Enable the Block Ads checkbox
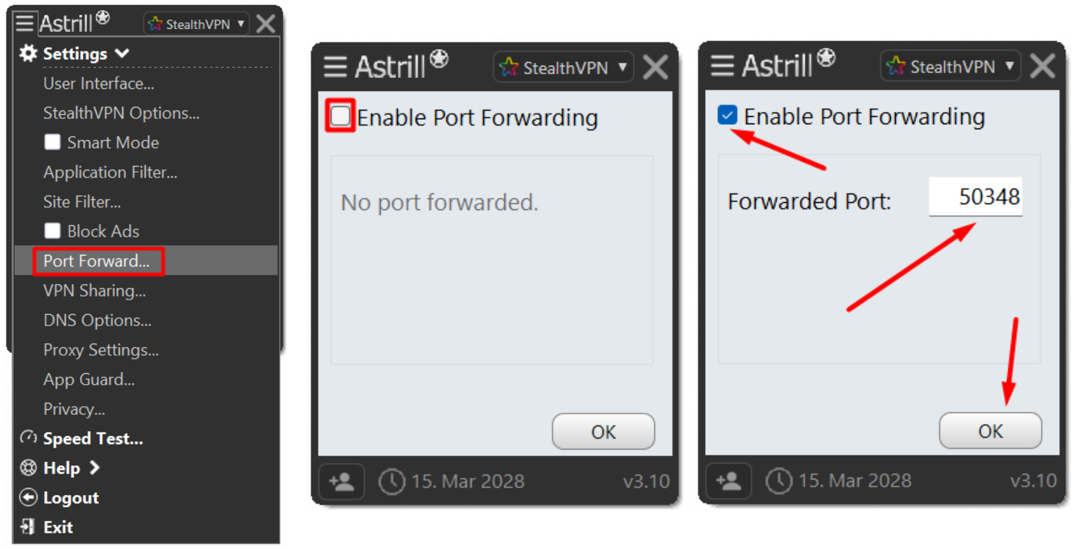Screen dimensions: 1072x550 [52, 231]
